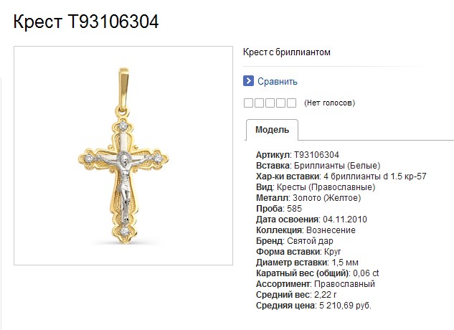Click the Крест T93106304 page heading
The image size is (454, 330).
coord(86,22)
